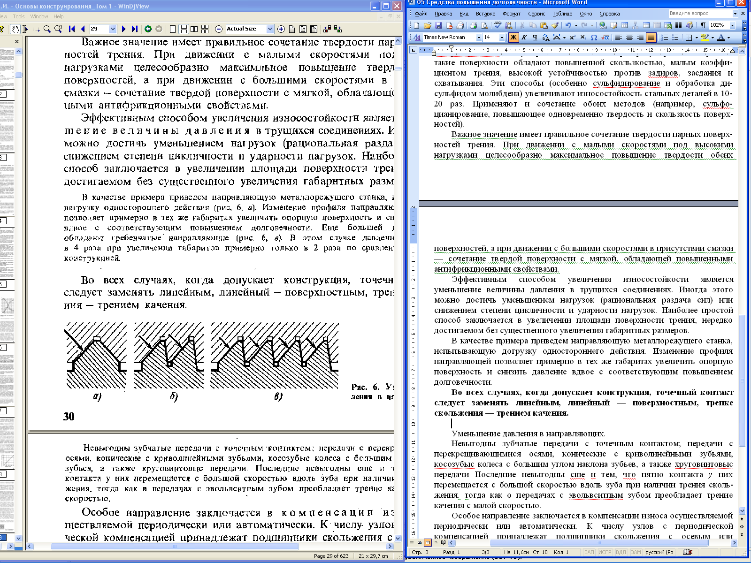Go to first page in WinDjView
The height and width of the screenshot is (563, 751).
coord(72,29)
